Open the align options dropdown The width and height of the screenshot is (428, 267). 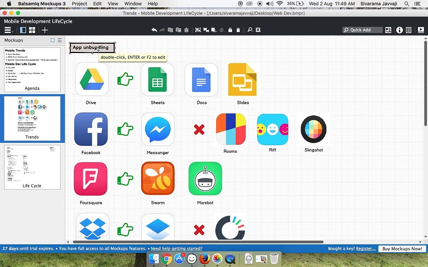[223, 30]
